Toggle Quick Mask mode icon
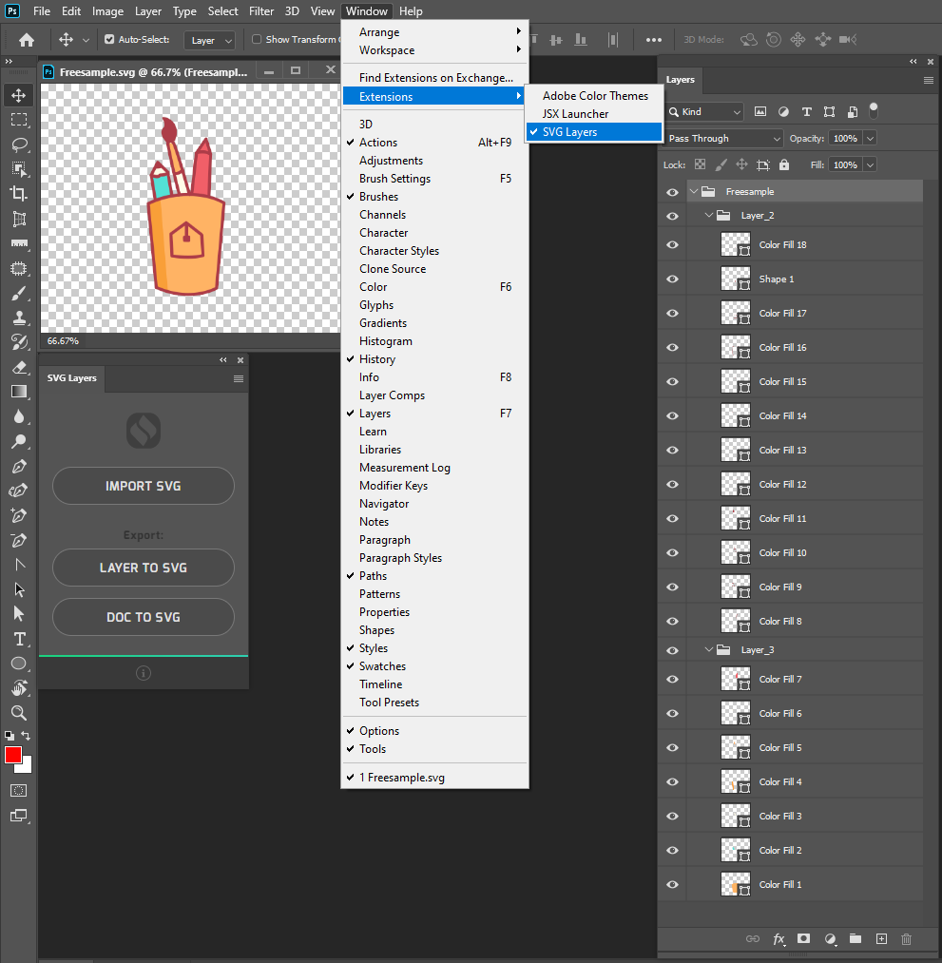This screenshot has height=963, width=942. click(x=19, y=790)
